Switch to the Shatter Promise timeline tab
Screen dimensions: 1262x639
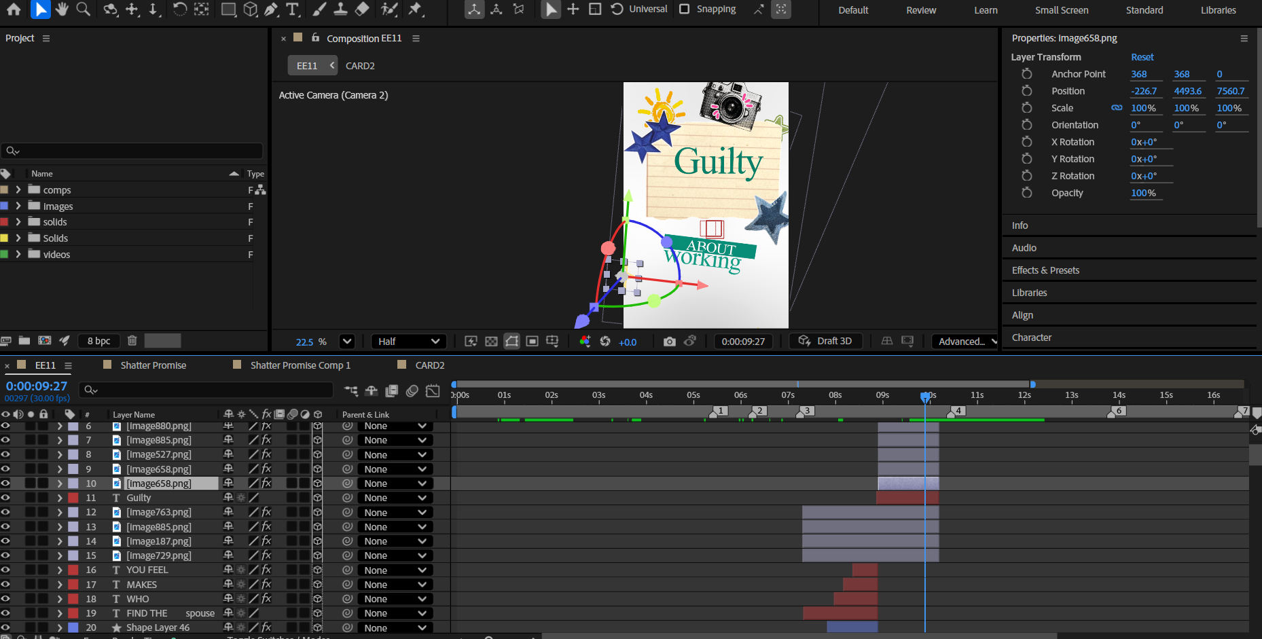pyautogui.click(x=153, y=365)
